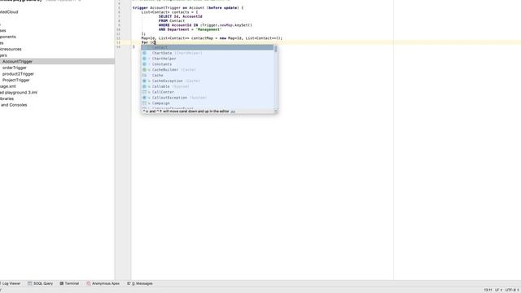
Task: Open the Anonymous Apex tool tab
Action: 103,283
